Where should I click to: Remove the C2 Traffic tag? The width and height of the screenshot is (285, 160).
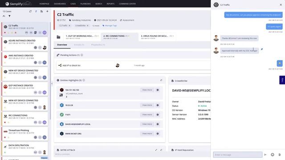(x=69, y=26)
